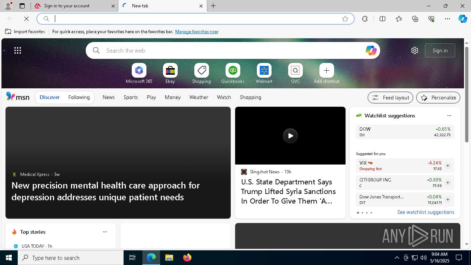Select the Following feed tab
The width and height of the screenshot is (471, 265).
(x=79, y=97)
